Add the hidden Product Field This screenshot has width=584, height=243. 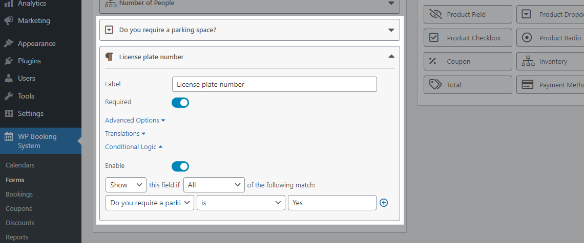(468, 14)
